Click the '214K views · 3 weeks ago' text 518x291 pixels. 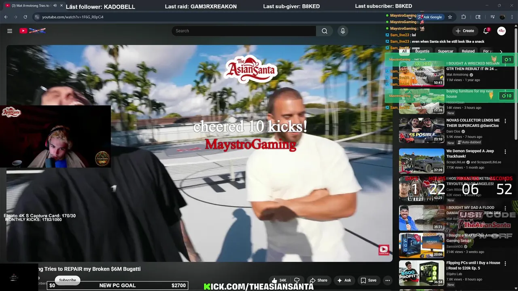click(465, 252)
